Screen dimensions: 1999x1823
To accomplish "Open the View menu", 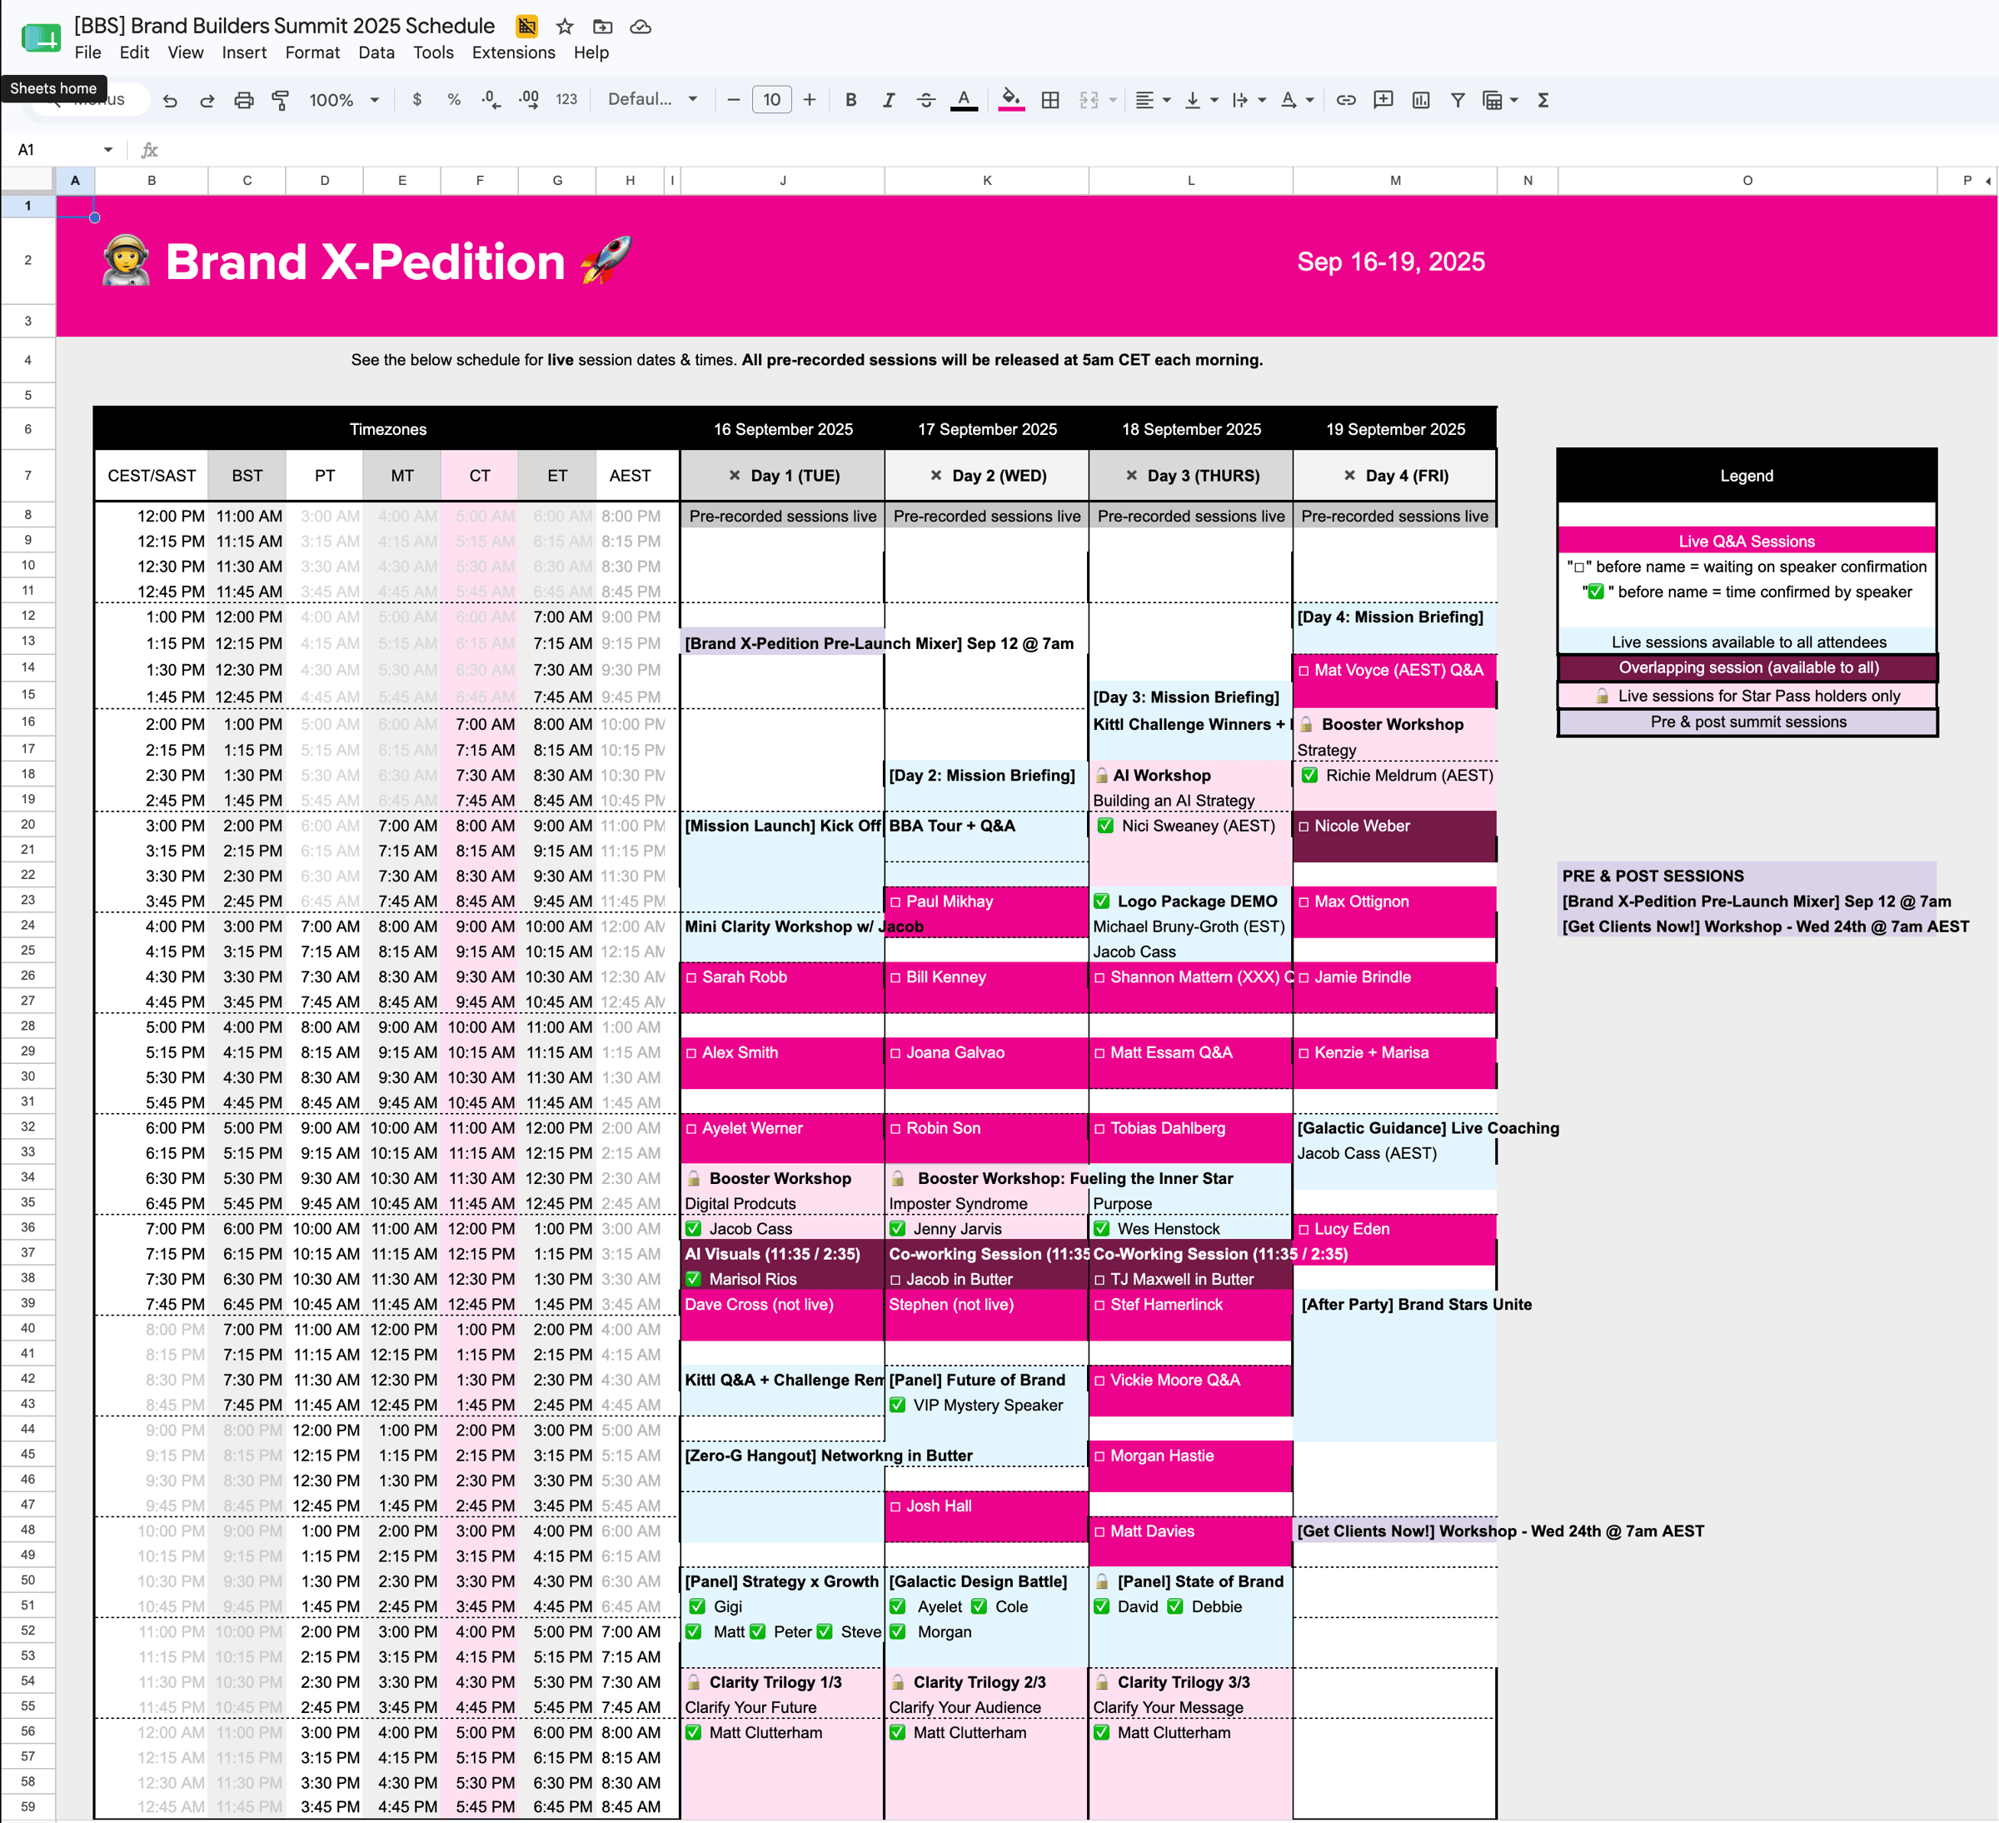I will click(186, 52).
